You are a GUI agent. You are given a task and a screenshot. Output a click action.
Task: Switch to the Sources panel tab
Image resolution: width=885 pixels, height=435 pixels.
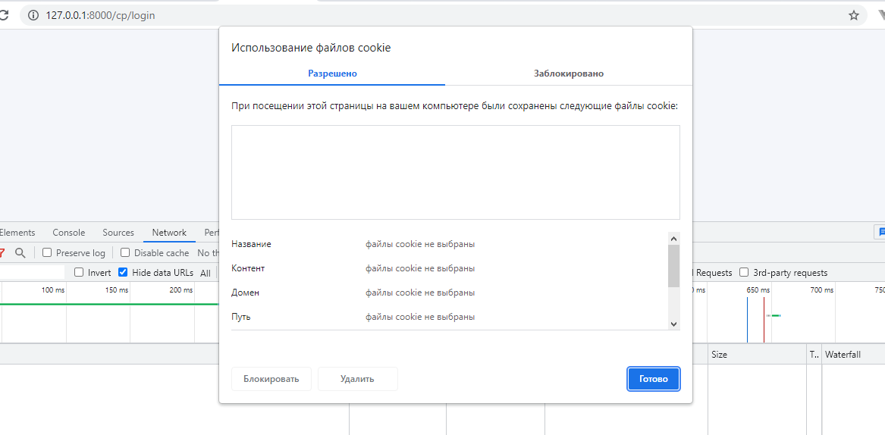118,233
